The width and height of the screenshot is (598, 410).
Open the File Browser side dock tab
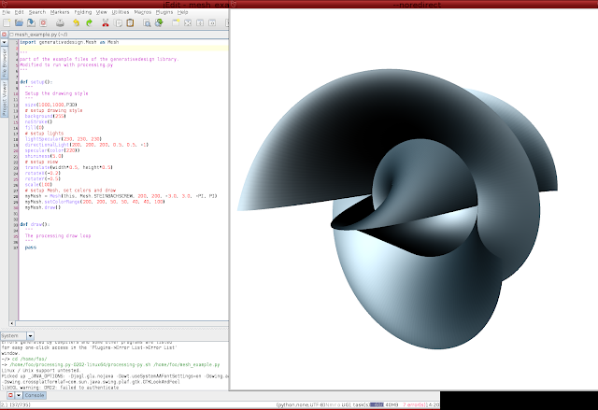pos(4,63)
